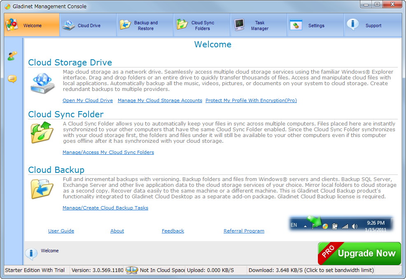Open the volume speaker icon in the tray

tap(355, 226)
